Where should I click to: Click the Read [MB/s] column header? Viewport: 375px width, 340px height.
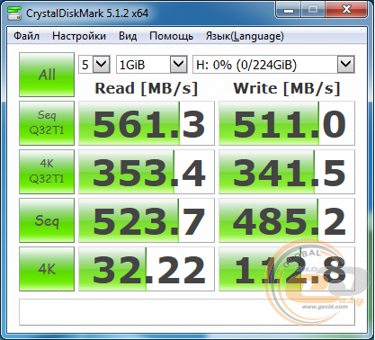147,88
